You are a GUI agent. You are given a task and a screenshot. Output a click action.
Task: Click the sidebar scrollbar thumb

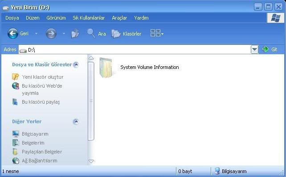pos(91,101)
